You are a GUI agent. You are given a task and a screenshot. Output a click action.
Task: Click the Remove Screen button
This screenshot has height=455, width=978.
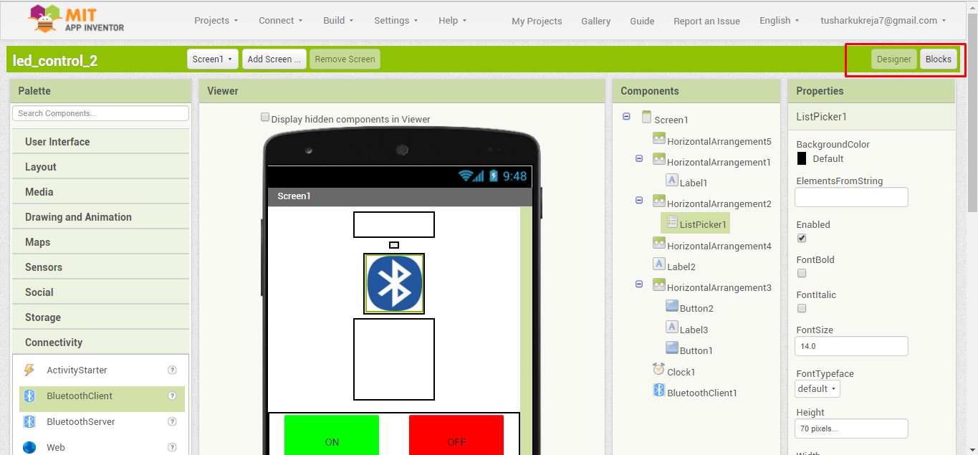click(x=345, y=59)
